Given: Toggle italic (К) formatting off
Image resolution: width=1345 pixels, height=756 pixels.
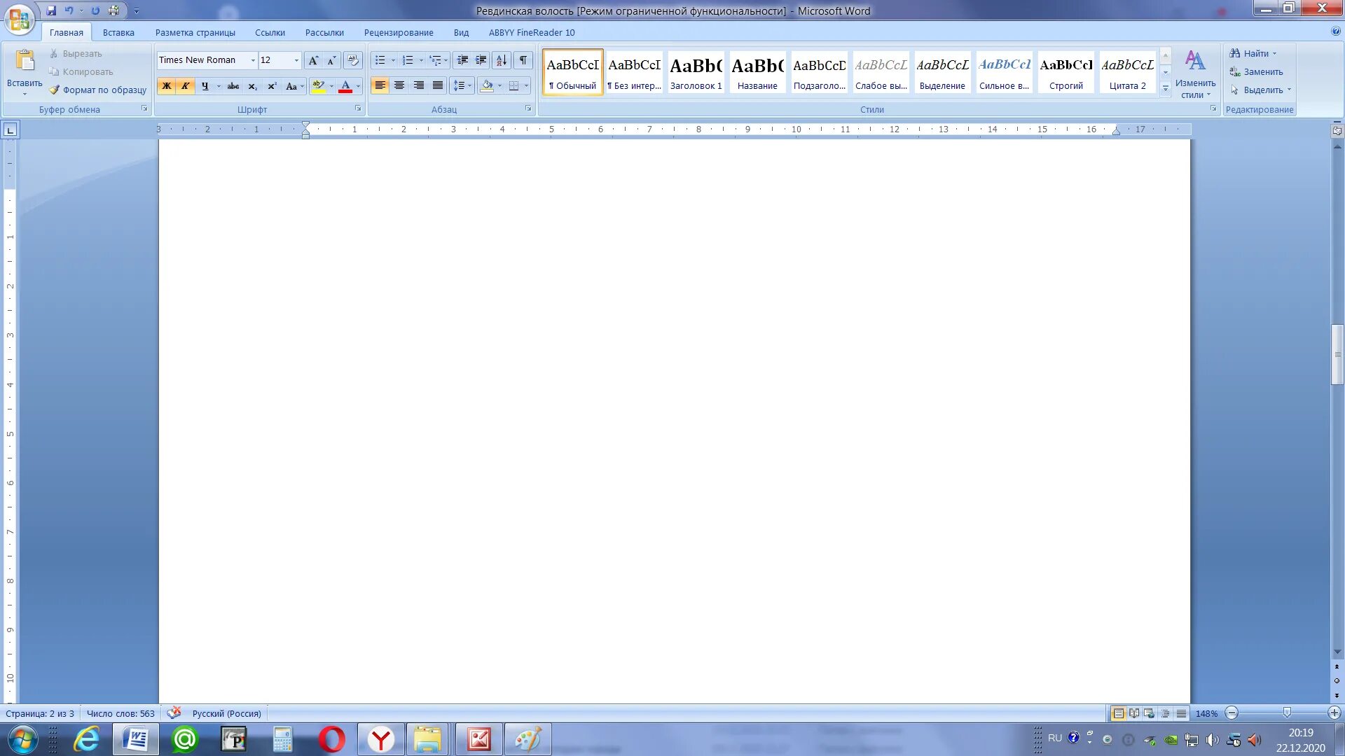Looking at the screenshot, I should click(x=185, y=86).
